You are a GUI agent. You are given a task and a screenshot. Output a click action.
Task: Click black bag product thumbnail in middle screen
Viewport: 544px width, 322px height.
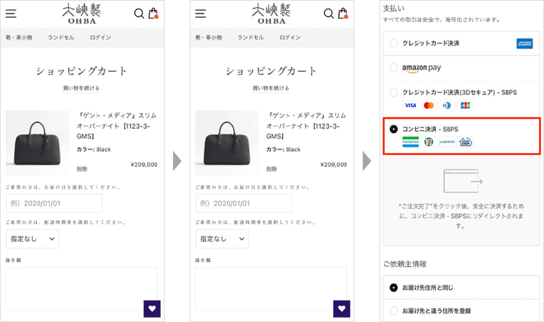point(227,143)
